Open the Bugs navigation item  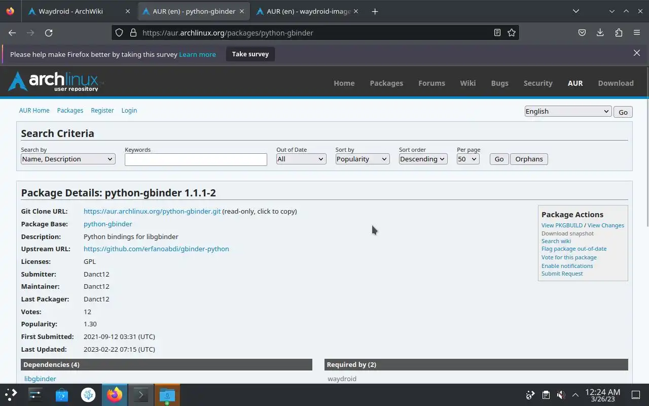499,83
